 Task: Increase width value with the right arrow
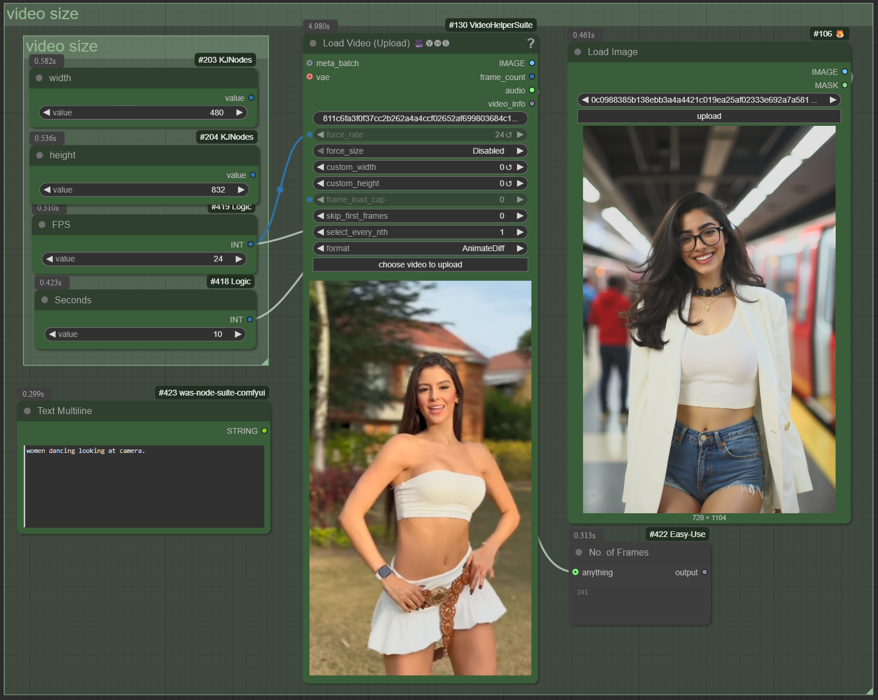click(239, 113)
